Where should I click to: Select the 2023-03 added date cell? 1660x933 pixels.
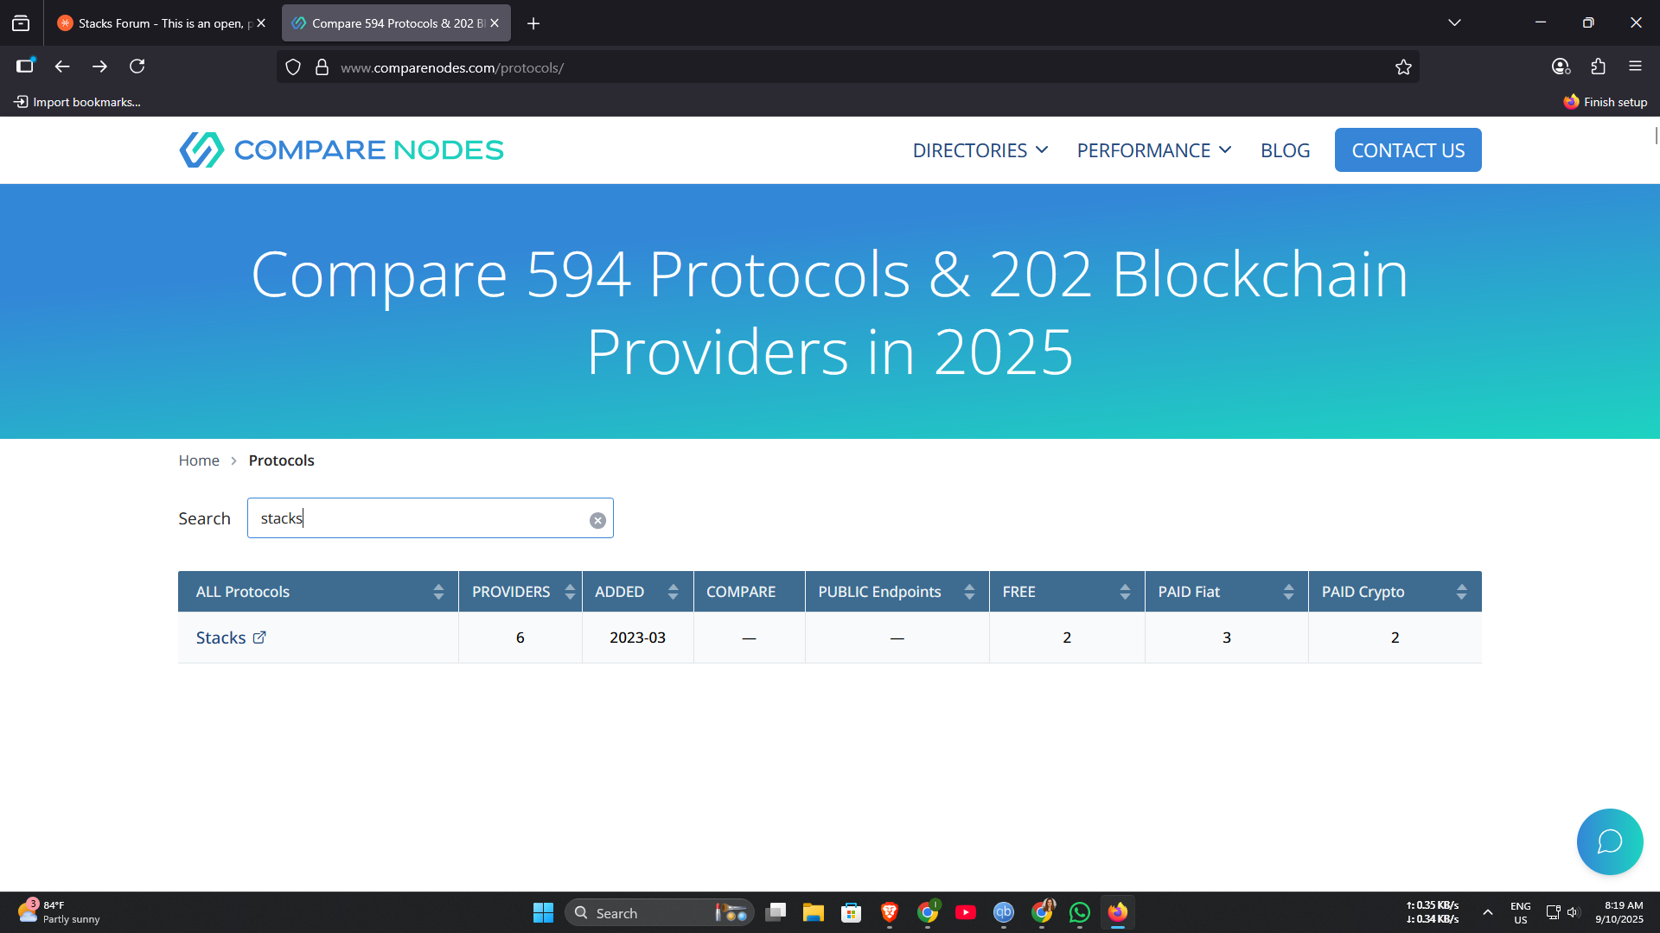pos(638,638)
